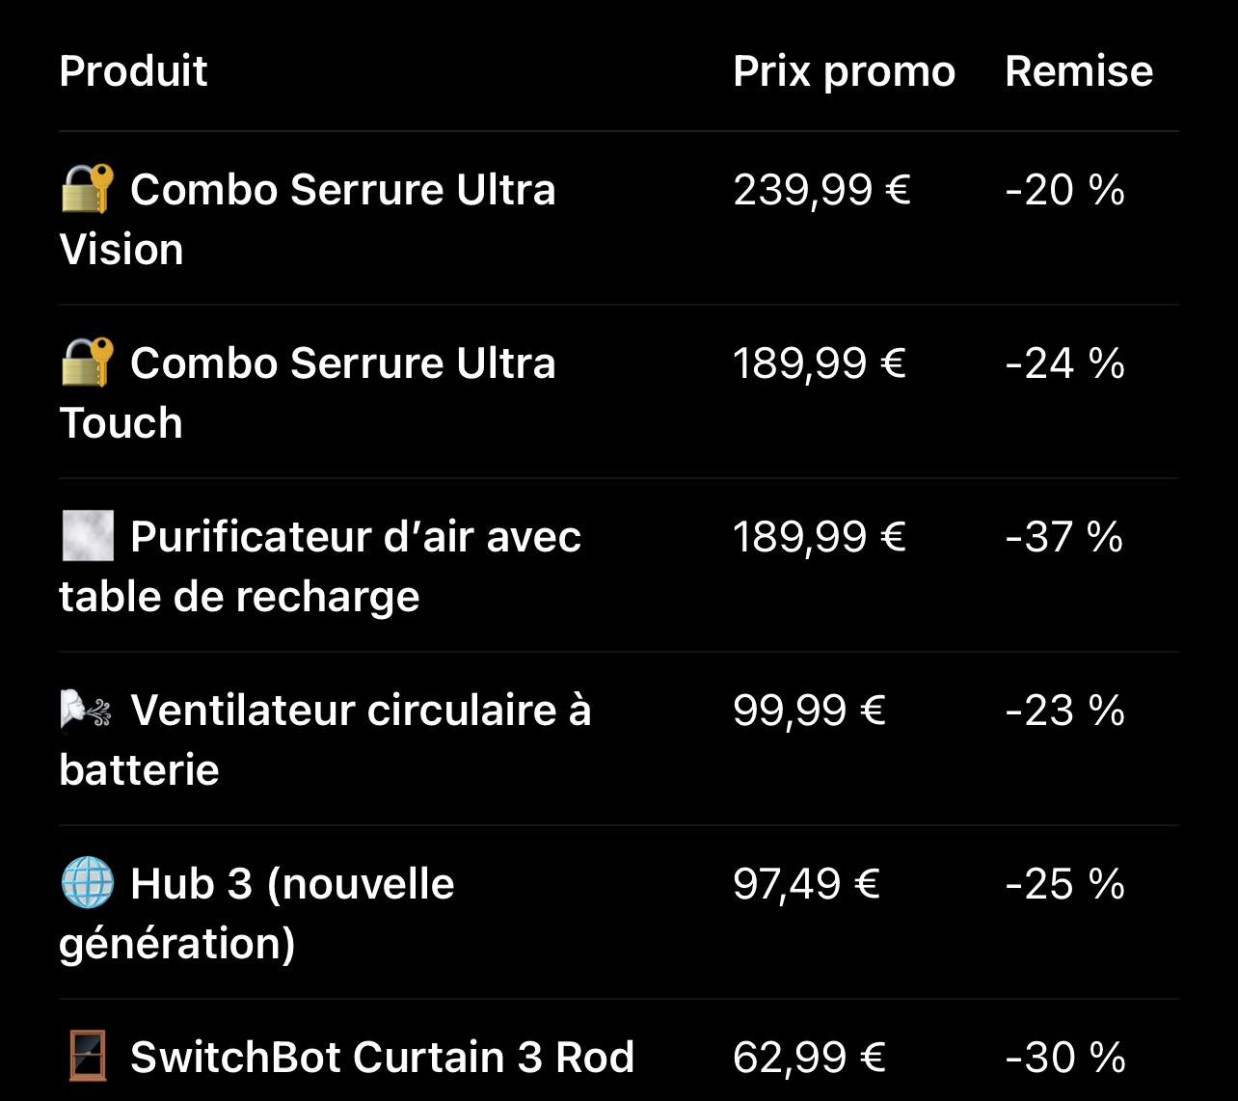Open the Ventilateur circulaire à batterie product
1238x1101 pixels.
click(360, 711)
